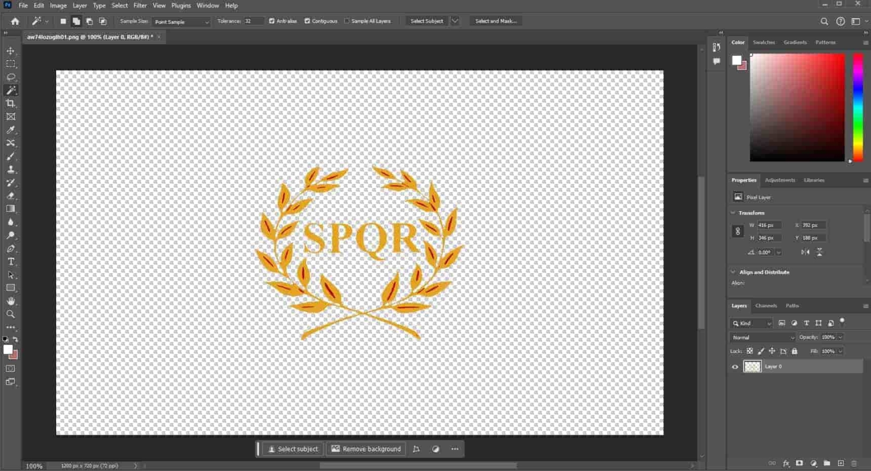The image size is (871, 471).
Task: Select the Move tool
Action: (x=11, y=51)
